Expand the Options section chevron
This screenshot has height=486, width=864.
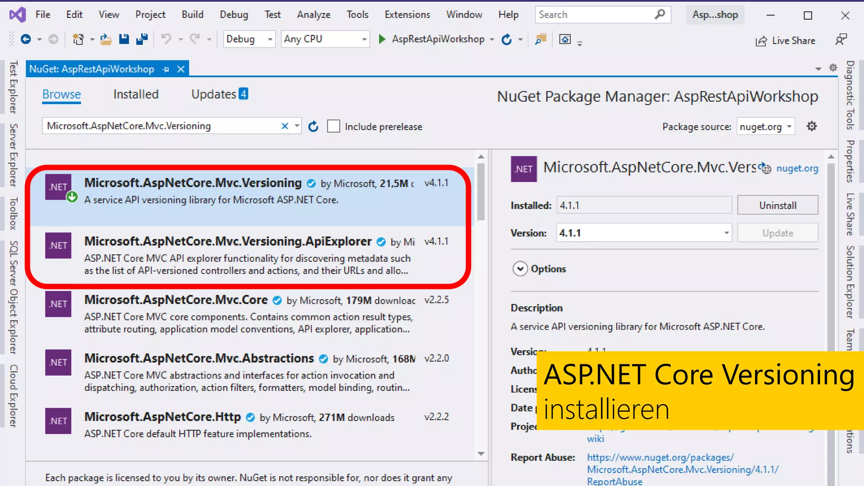(x=520, y=269)
